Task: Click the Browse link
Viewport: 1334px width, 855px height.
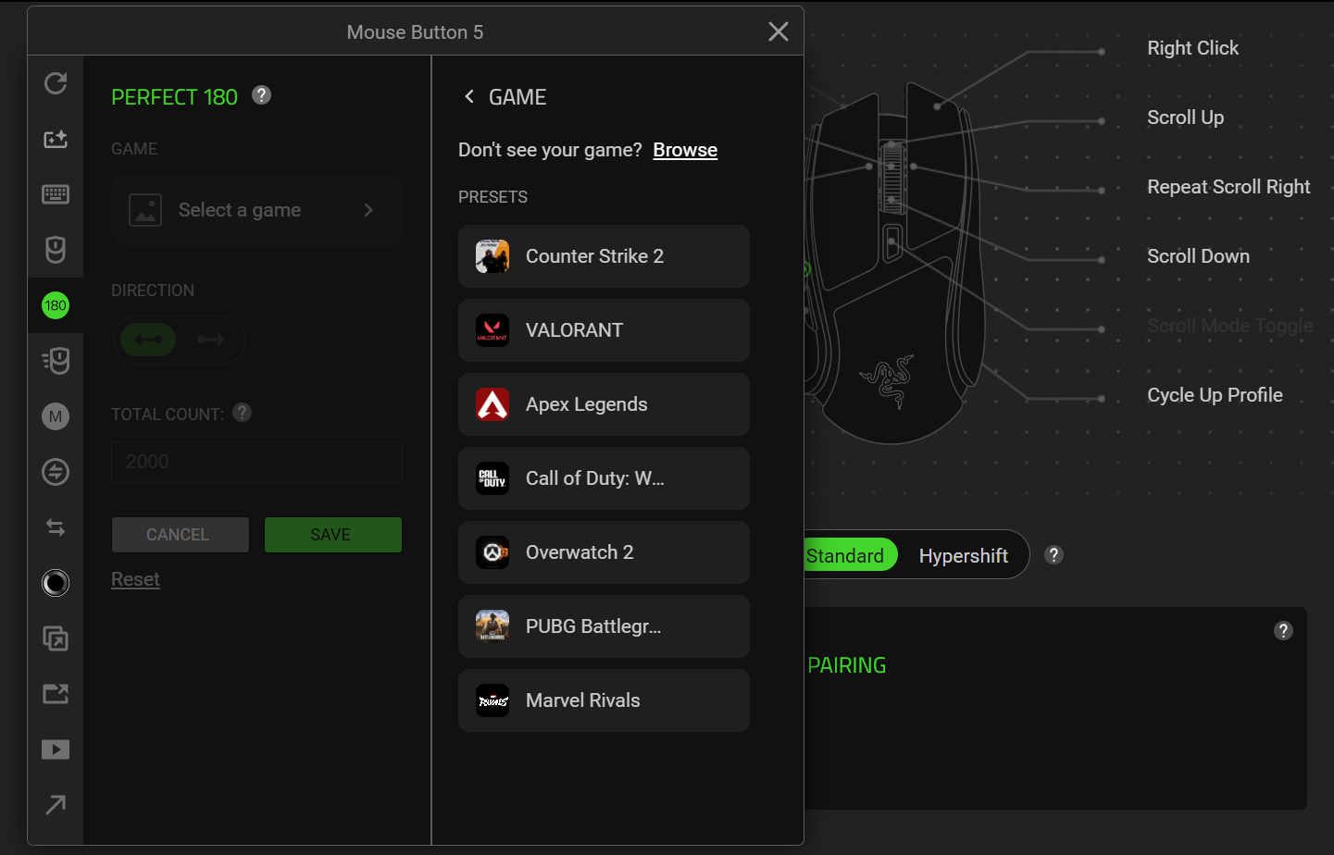Action: pos(685,150)
